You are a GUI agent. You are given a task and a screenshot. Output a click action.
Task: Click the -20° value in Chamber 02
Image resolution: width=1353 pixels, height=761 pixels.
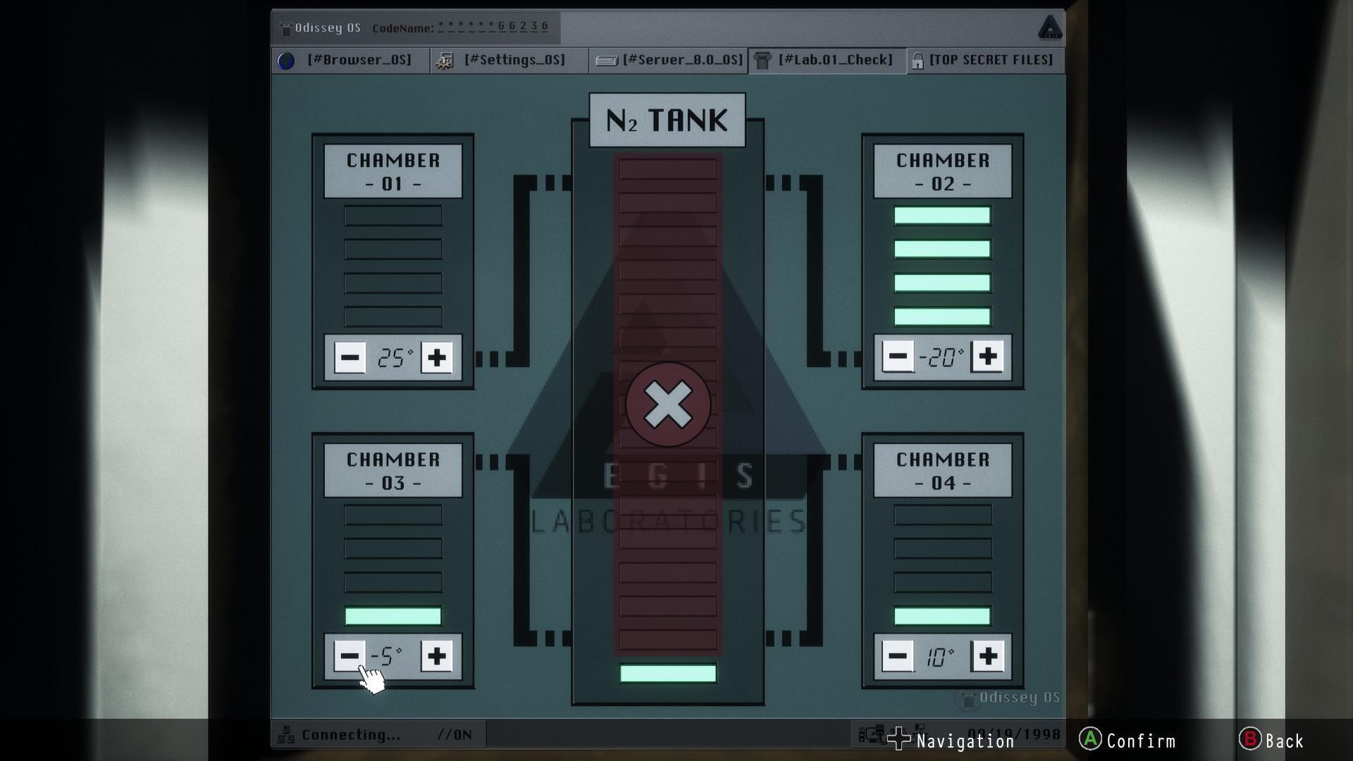941,357
